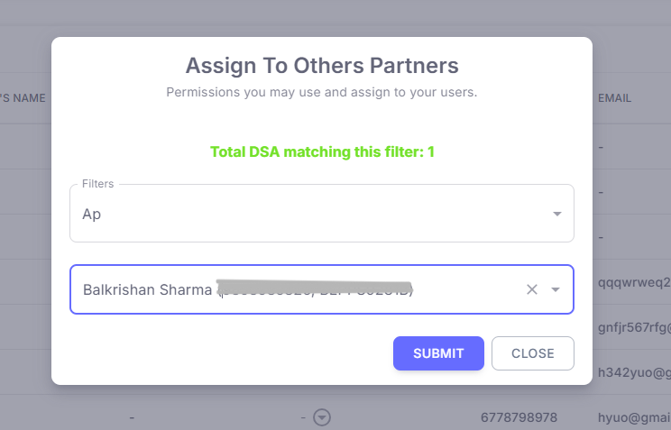Click the Assign To Others Partners heading
The image size is (671, 430).
tap(322, 65)
